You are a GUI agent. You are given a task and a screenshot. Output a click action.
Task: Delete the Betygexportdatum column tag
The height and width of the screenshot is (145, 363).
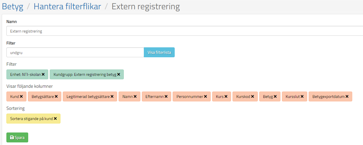[347, 96]
